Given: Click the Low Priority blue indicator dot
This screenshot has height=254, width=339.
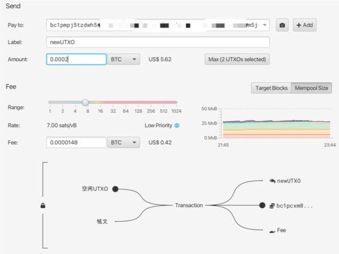Looking at the screenshot, I should coord(177,126).
